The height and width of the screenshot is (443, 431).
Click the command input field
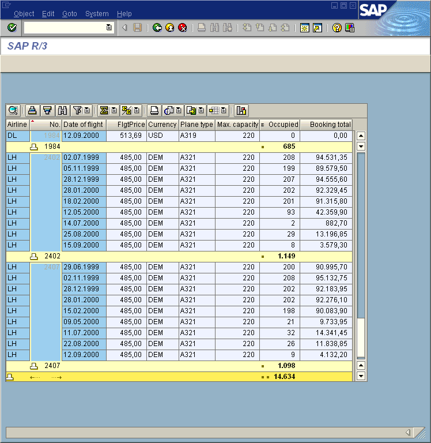[65, 28]
